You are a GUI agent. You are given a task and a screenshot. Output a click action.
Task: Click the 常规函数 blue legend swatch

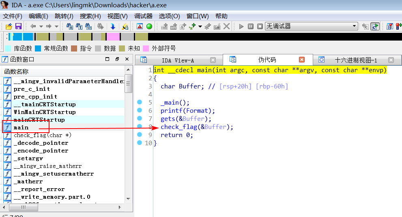pos(38,48)
